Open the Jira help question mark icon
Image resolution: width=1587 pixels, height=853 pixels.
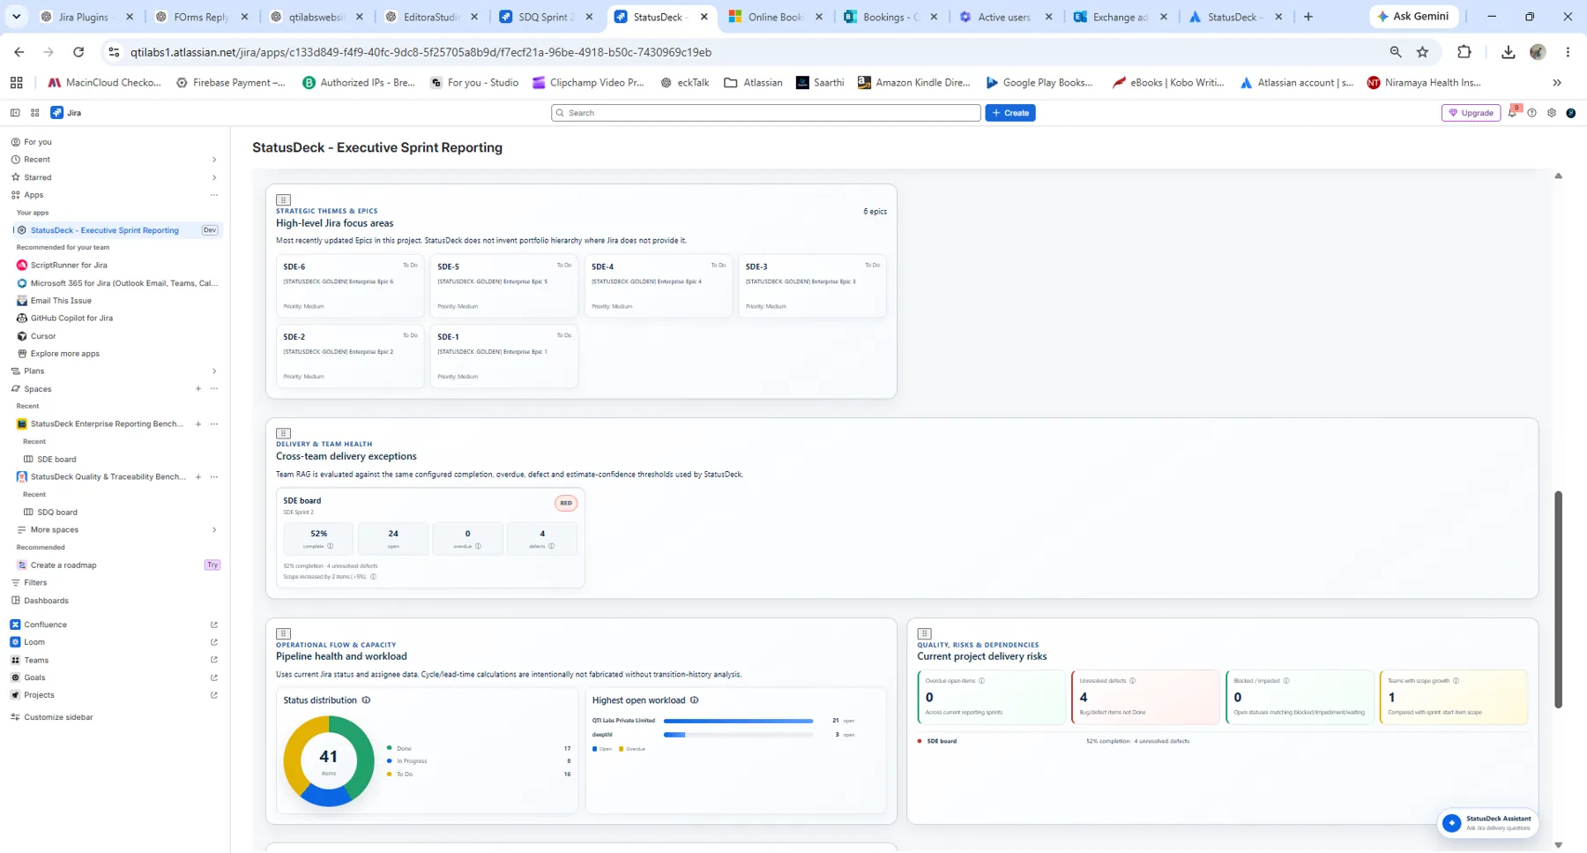click(1532, 113)
